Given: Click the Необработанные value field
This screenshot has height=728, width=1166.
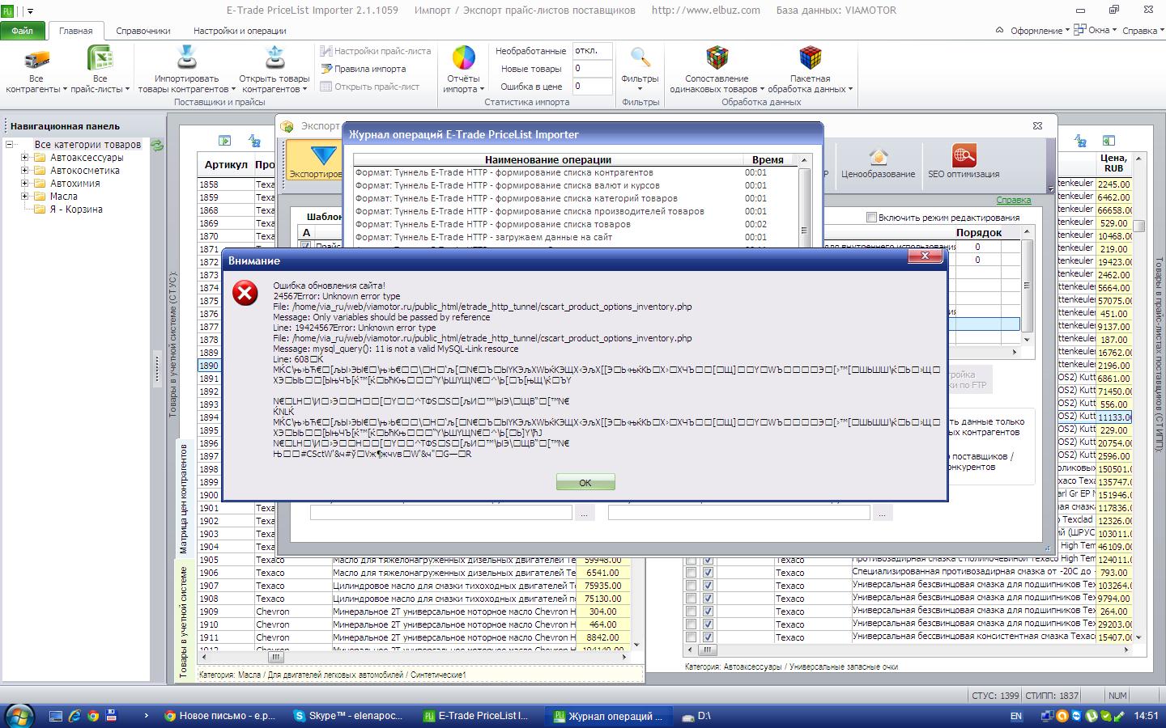Looking at the screenshot, I should [x=592, y=51].
